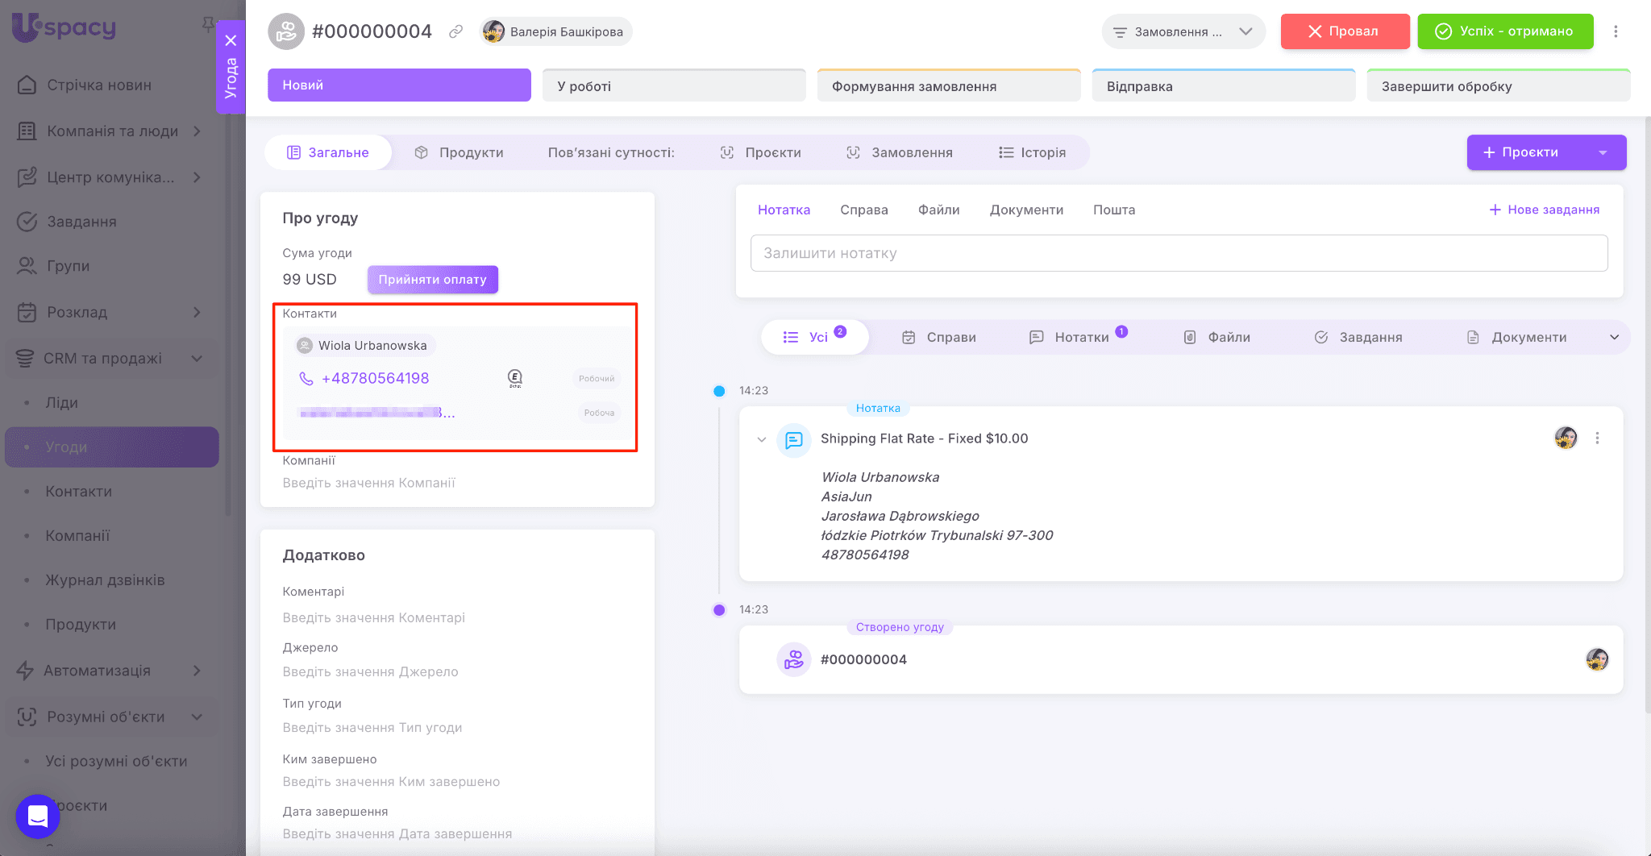Click the messenger icon in the phone row
The image size is (1651, 856).
tap(514, 378)
